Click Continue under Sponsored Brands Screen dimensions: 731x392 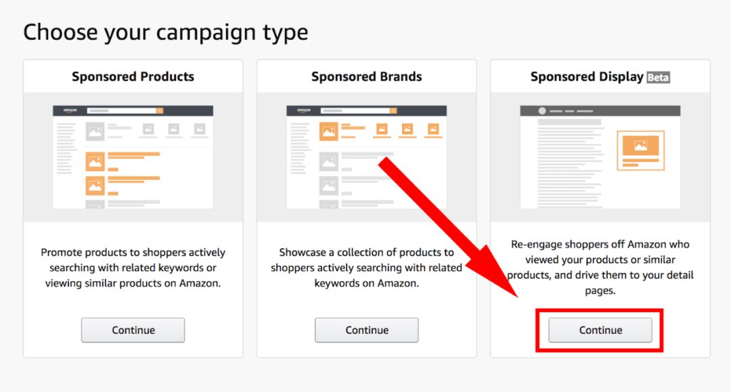366,330
